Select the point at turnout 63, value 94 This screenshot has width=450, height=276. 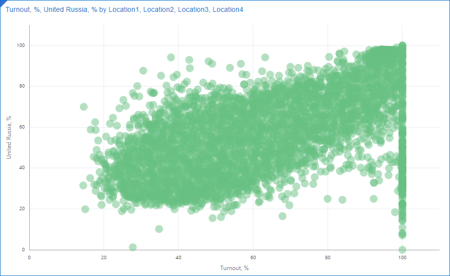point(265,57)
